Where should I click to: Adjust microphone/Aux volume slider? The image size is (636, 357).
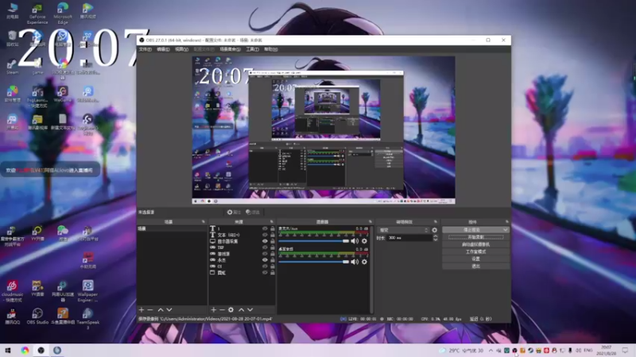pos(314,241)
